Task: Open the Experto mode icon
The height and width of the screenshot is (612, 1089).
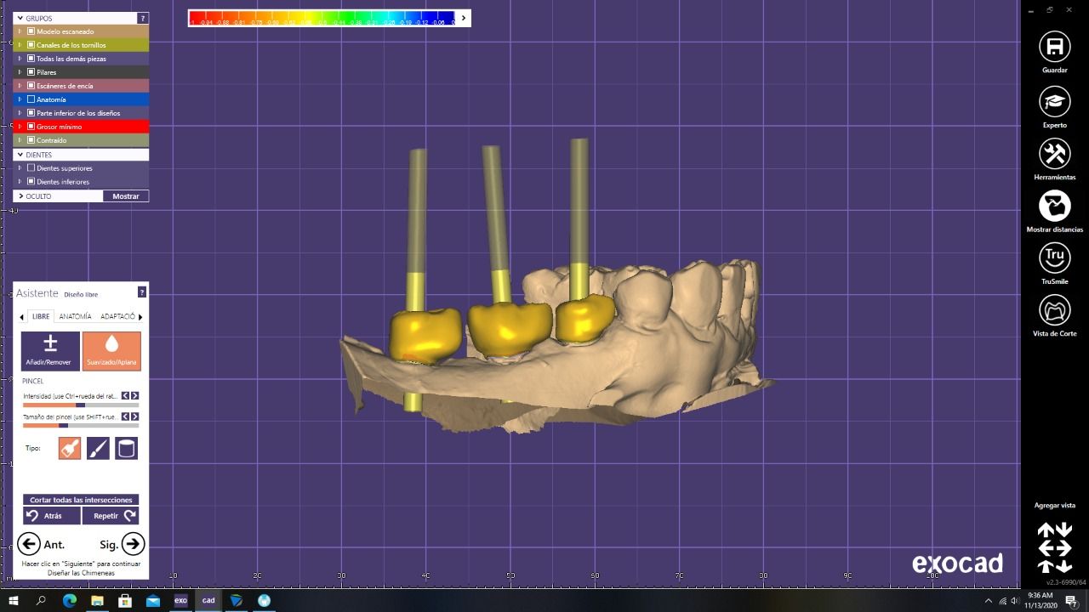Action: click(x=1054, y=102)
